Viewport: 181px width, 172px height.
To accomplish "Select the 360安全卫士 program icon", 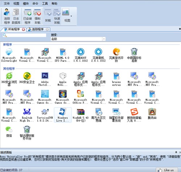I will tap(27, 78).
